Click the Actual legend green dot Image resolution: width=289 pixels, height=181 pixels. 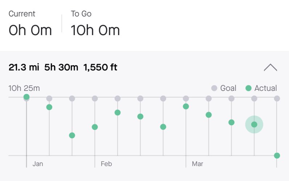pos(248,88)
